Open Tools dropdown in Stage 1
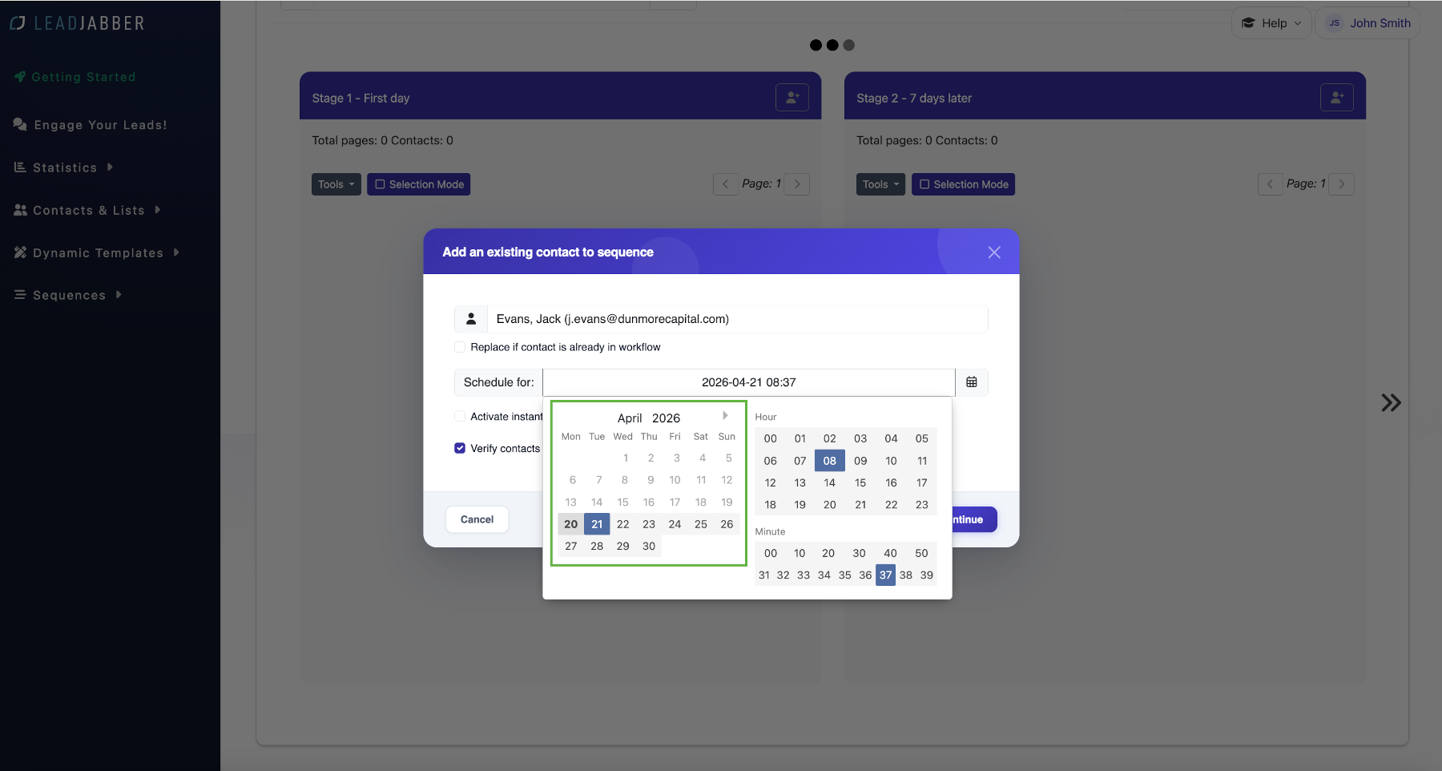This screenshot has height=771, width=1442. click(x=336, y=184)
